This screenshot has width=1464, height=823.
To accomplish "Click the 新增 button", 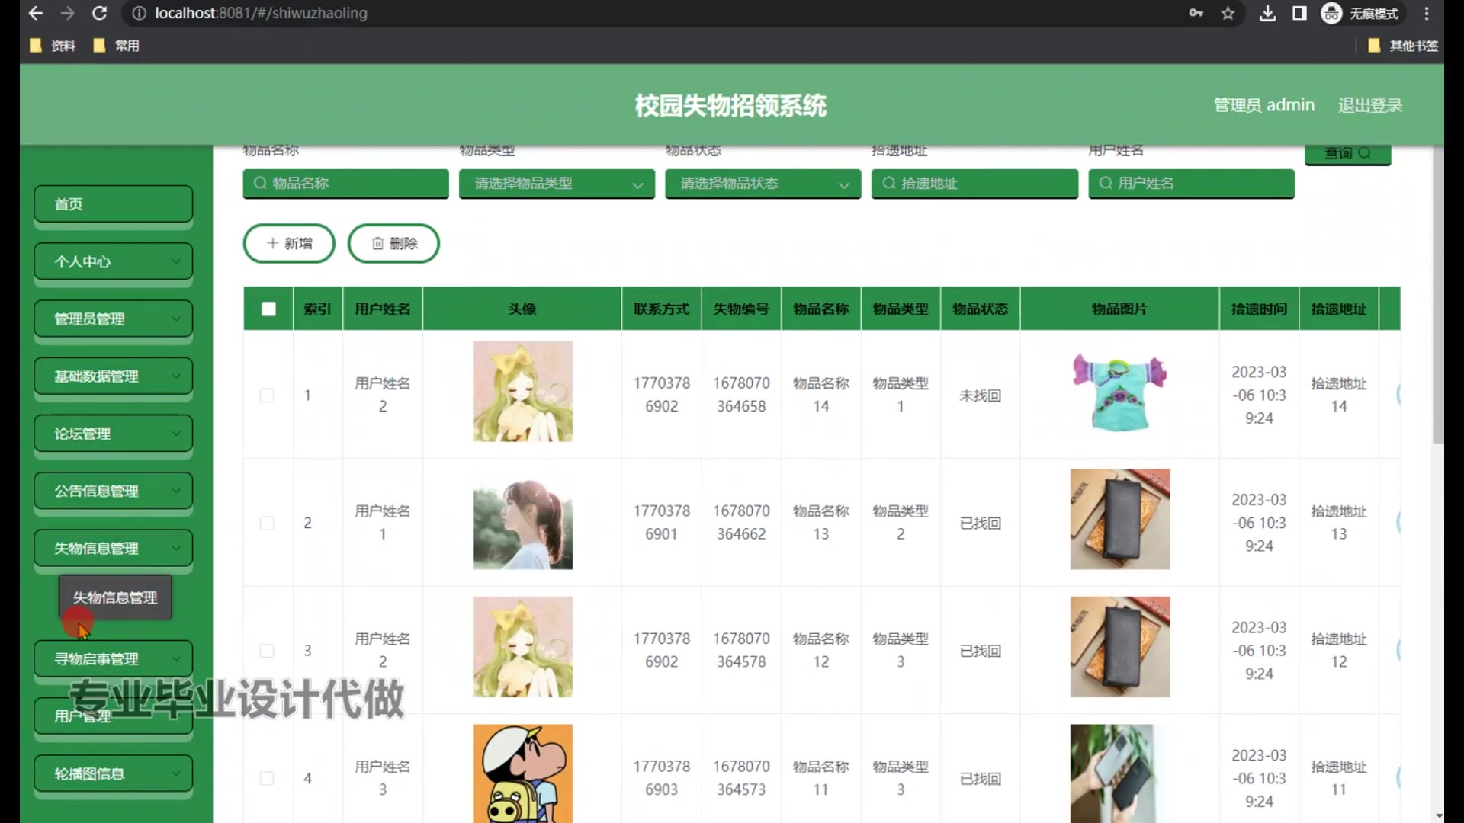I will point(289,243).
